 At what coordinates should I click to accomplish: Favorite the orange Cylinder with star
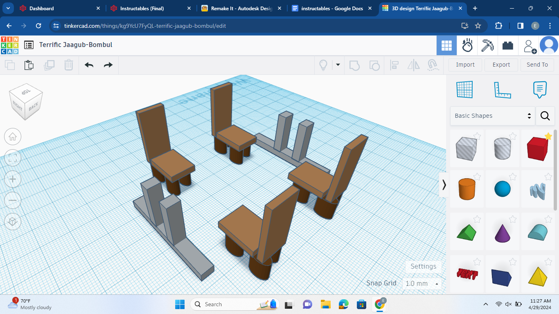pyautogui.click(x=477, y=176)
